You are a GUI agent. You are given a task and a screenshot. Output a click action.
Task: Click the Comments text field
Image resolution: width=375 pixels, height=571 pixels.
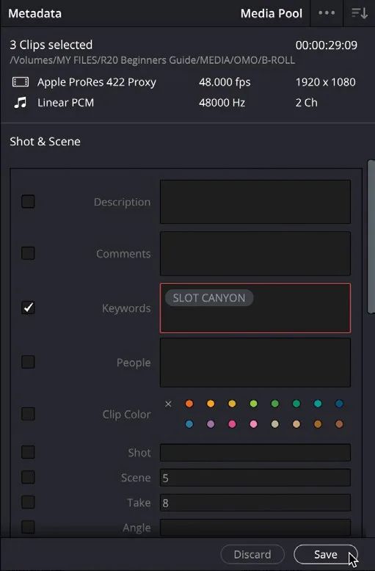click(255, 253)
